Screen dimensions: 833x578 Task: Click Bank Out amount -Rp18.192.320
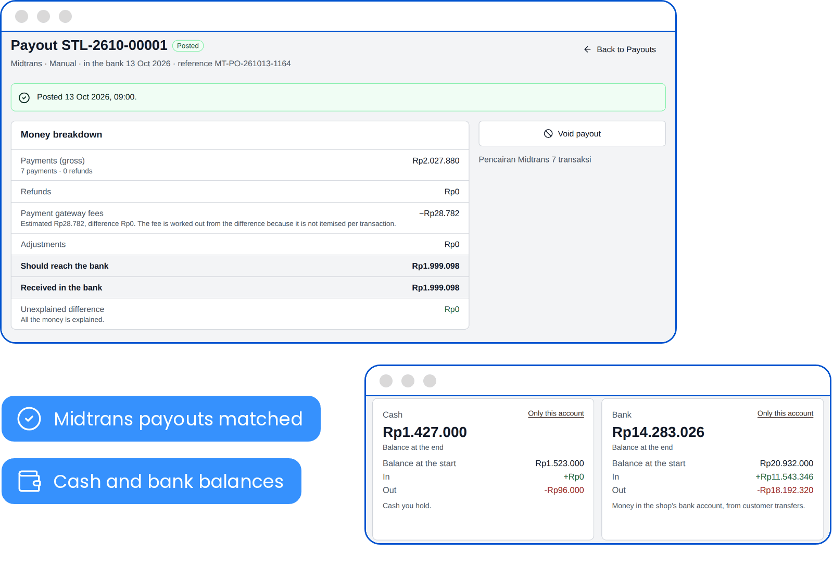[785, 491]
